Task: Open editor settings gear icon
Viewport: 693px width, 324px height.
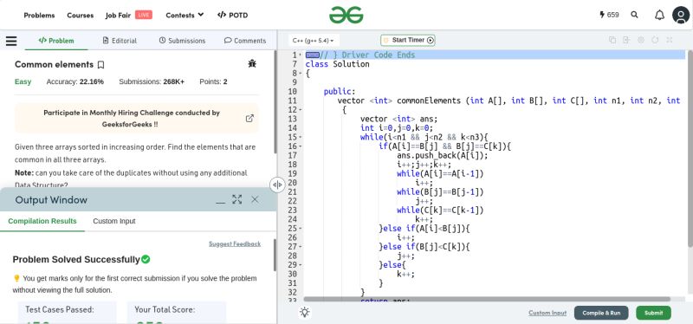Action: tap(641, 40)
